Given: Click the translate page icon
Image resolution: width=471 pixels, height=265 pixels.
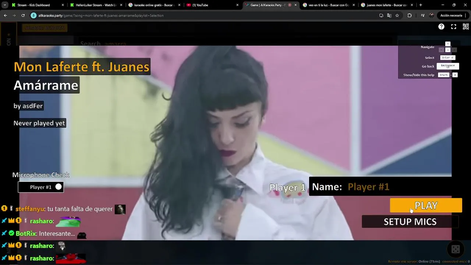Looking at the screenshot, I should [x=389, y=15].
